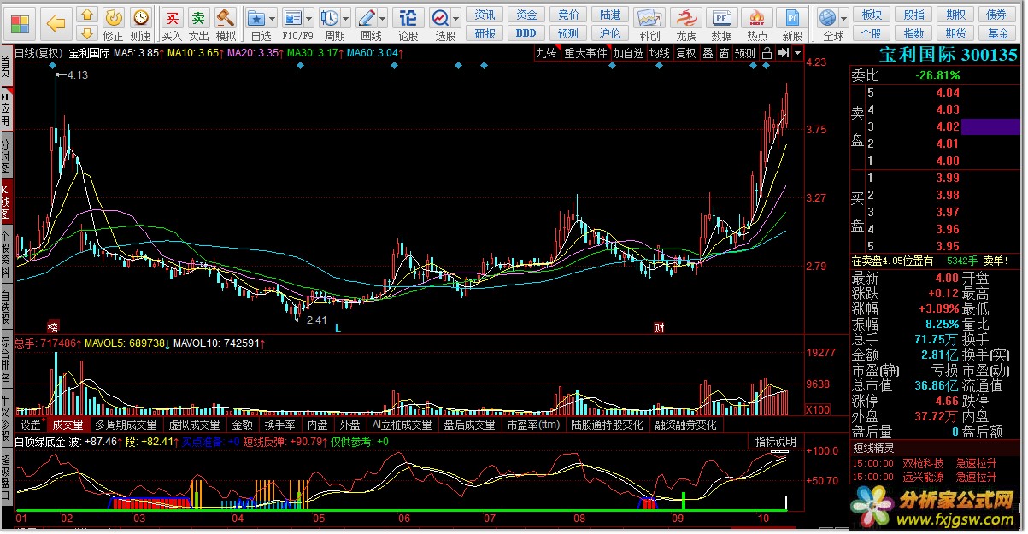Open the 热点 hot flame icon
The image size is (1028, 534).
point(757,17)
